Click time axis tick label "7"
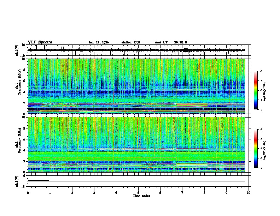The width and height of the screenshot is (280, 216). tap(182, 193)
